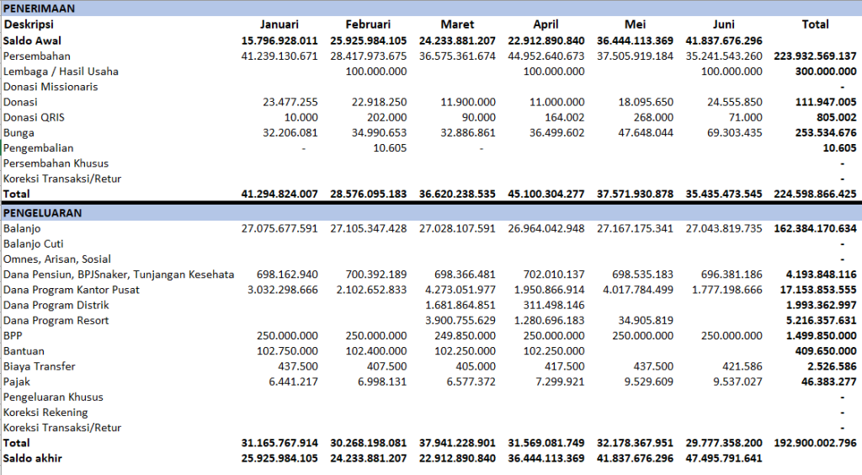Click the Saldo Awal row label
This screenshot has width=862, height=475.
[x=33, y=40]
